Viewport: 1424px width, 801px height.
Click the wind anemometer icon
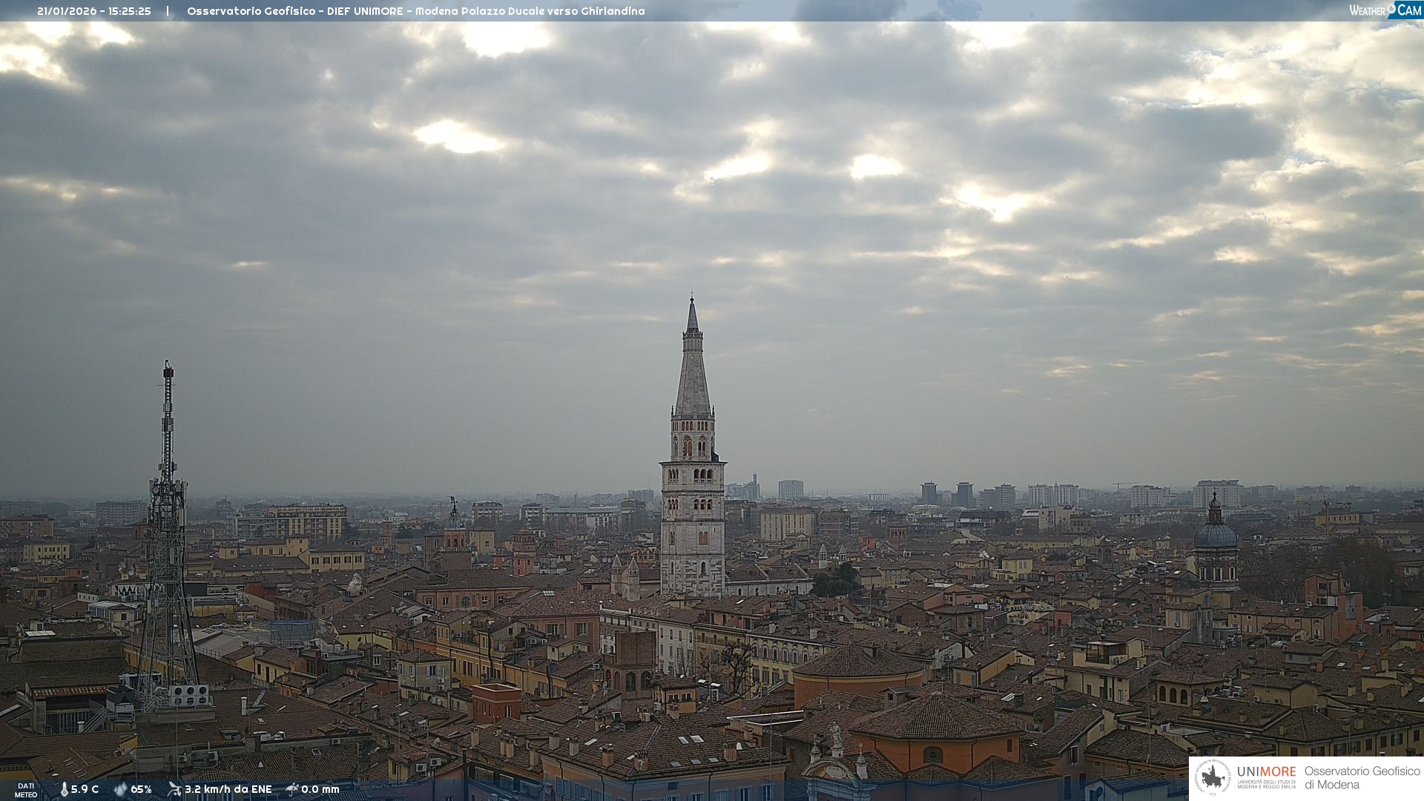click(174, 789)
